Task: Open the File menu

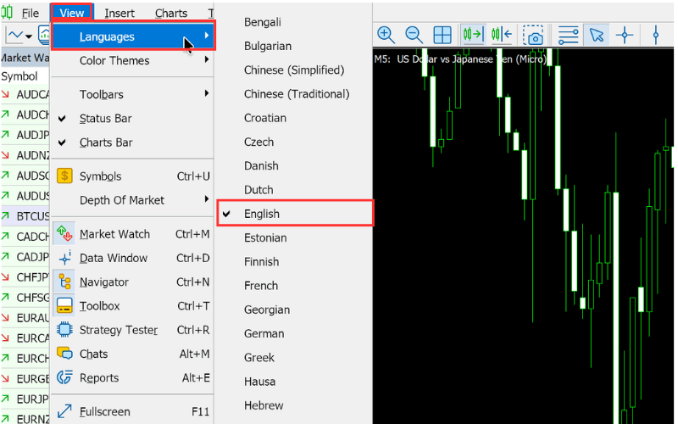Action: coord(31,14)
